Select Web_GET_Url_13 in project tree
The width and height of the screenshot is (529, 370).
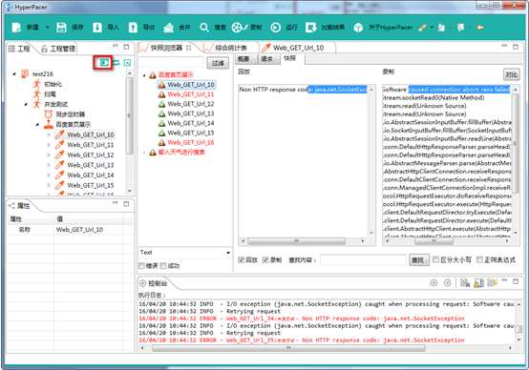91,165
